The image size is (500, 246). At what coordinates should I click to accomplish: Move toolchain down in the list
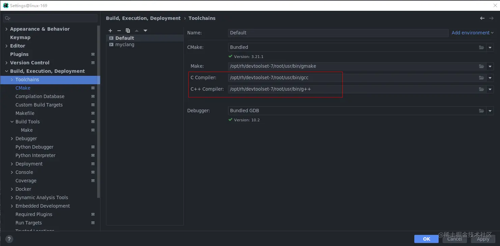point(145,31)
